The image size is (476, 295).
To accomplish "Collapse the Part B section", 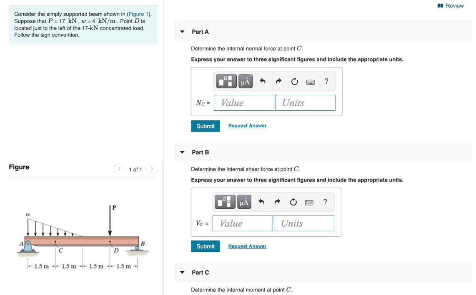I will (x=182, y=152).
